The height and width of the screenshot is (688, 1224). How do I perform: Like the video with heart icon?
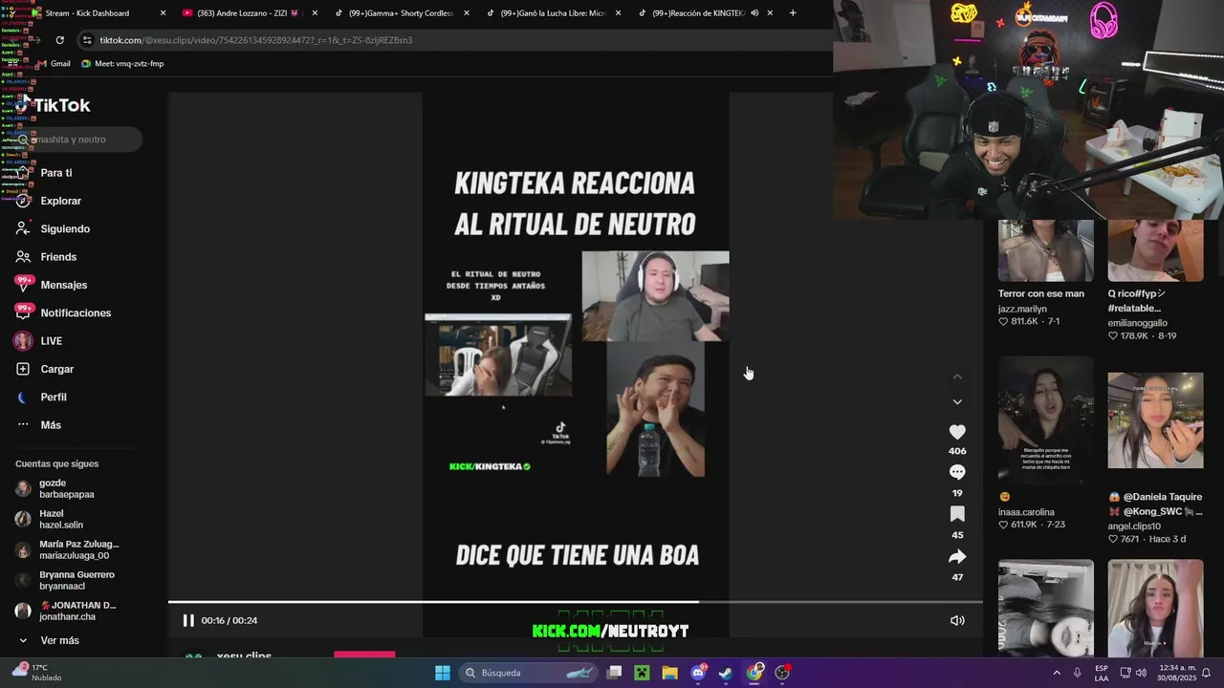pos(957,432)
